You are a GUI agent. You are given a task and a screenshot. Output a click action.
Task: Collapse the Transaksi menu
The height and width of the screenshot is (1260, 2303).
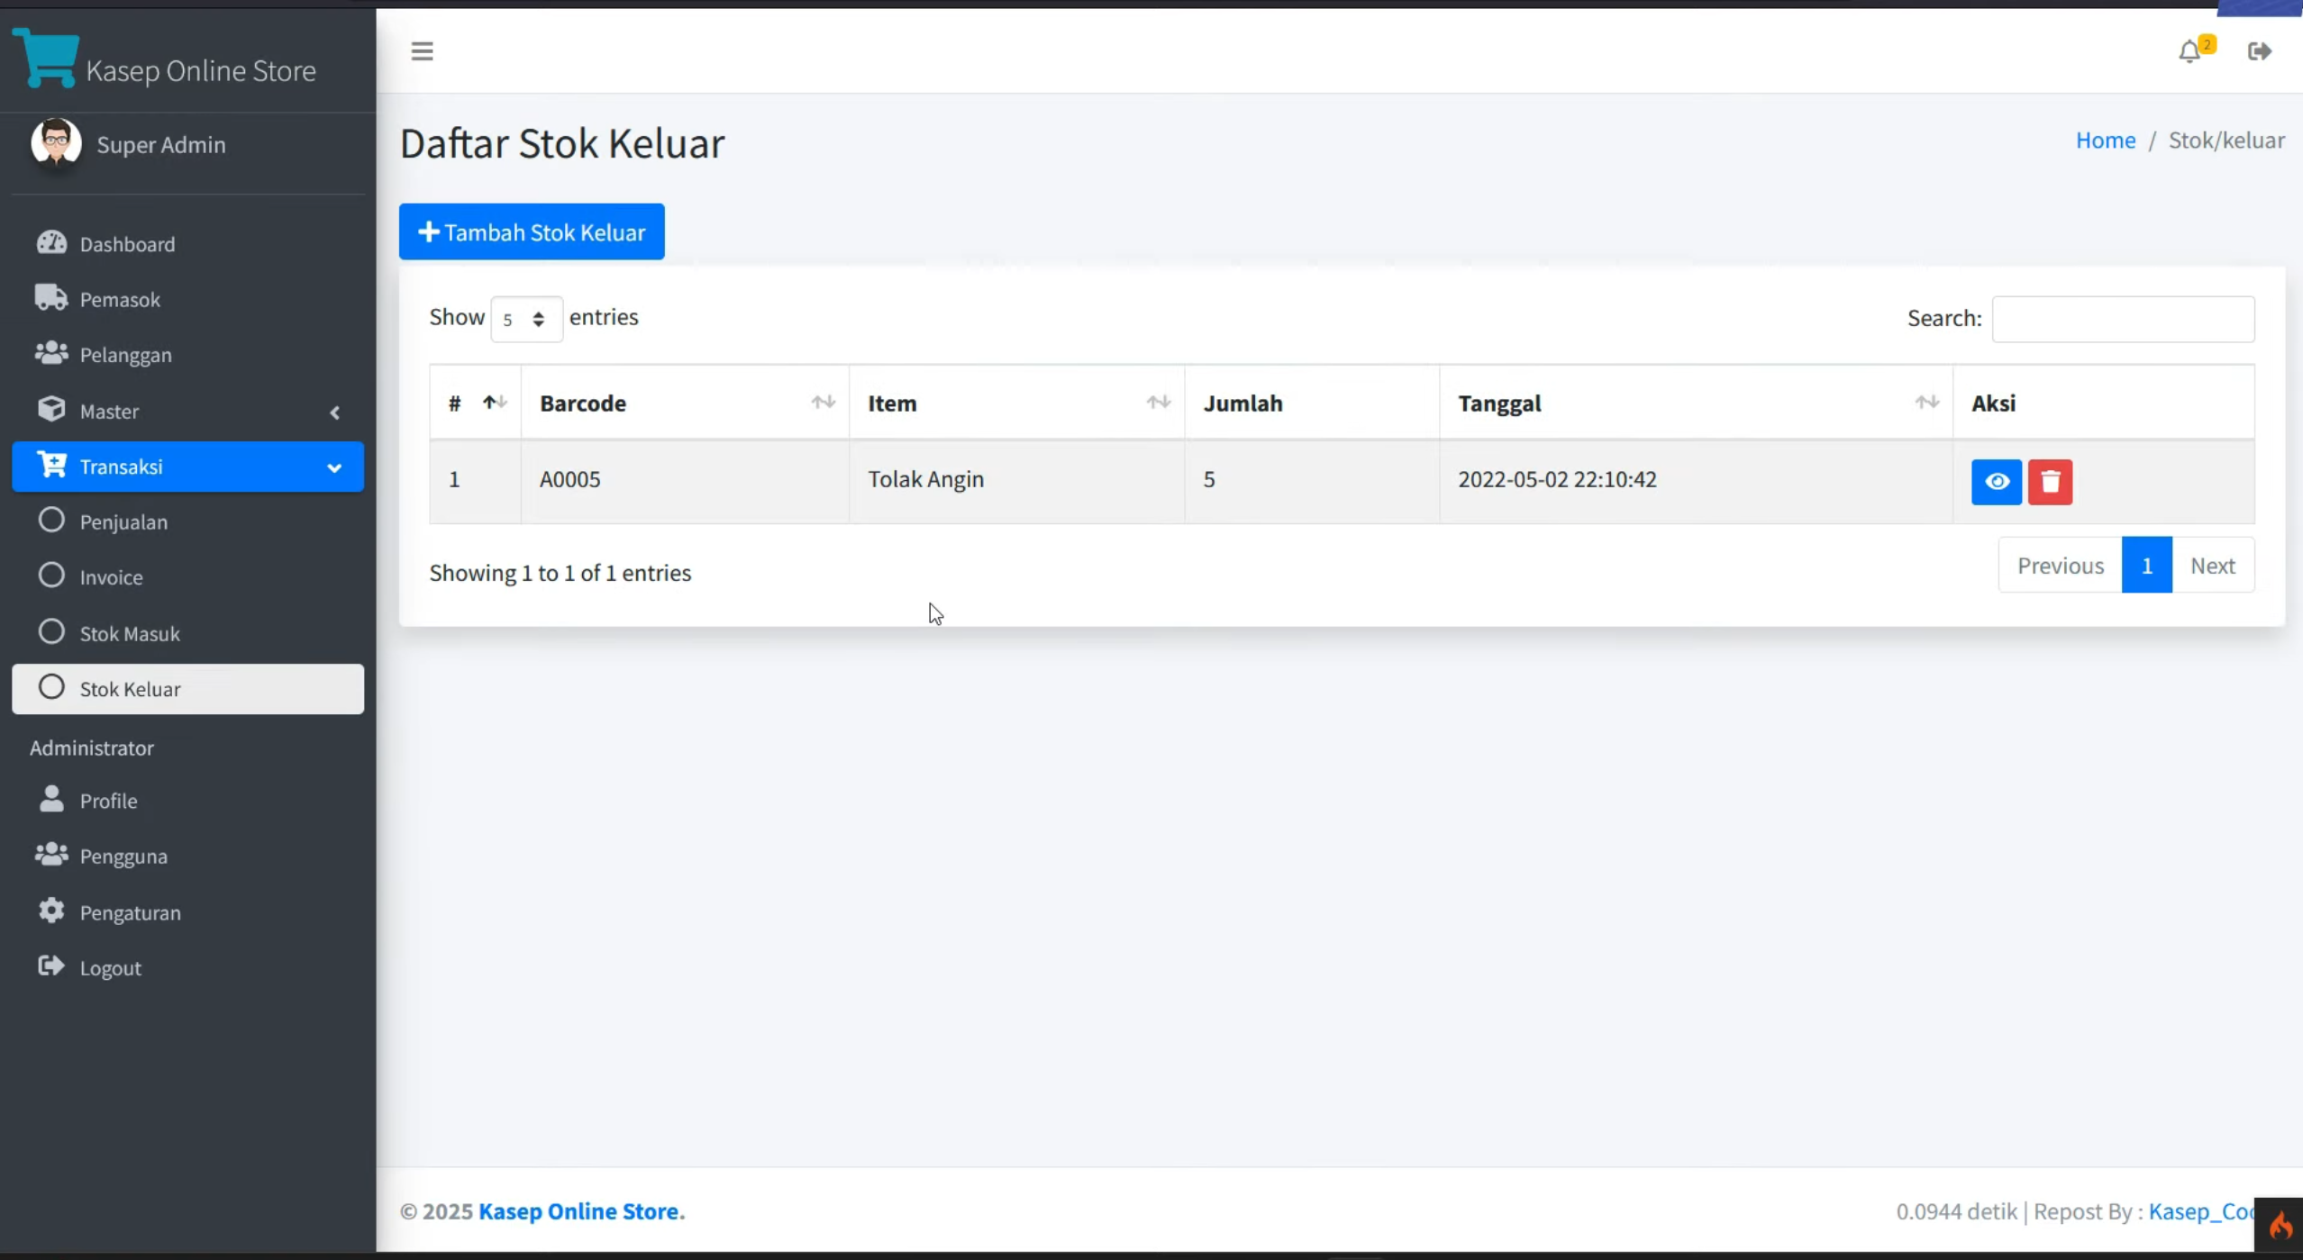click(x=187, y=467)
